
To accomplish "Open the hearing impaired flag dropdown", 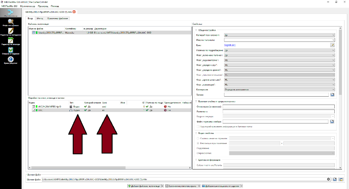I will coord(279,65).
